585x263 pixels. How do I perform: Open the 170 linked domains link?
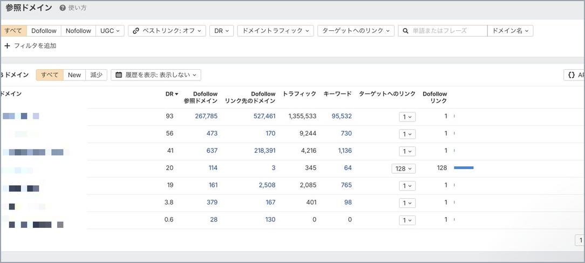tap(270, 133)
